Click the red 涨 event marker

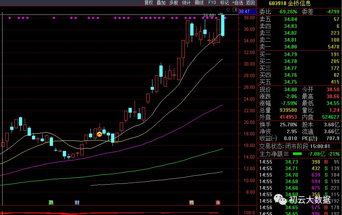[x=218, y=202]
